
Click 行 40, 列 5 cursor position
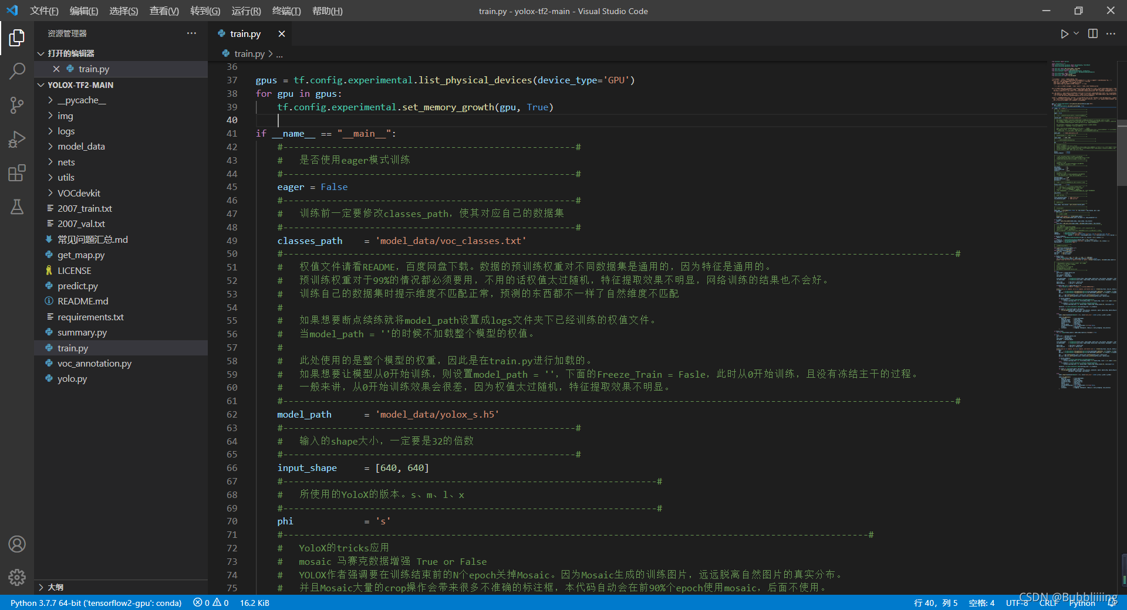coord(936,603)
